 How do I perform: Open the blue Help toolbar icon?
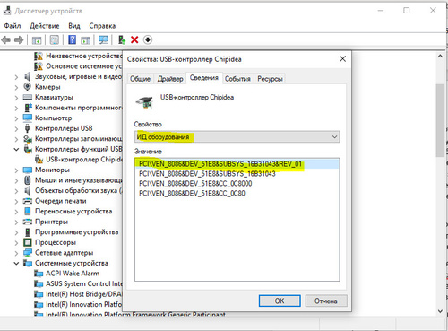[x=72, y=39]
